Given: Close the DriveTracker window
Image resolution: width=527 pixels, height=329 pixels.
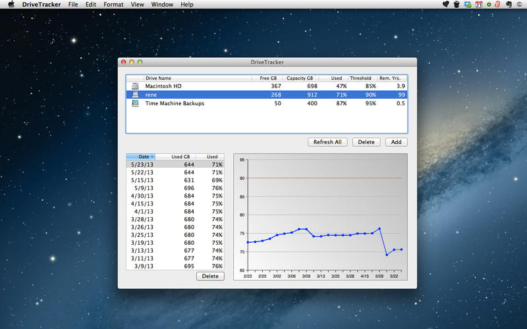Looking at the screenshot, I should pyautogui.click(x=124, y=62).
